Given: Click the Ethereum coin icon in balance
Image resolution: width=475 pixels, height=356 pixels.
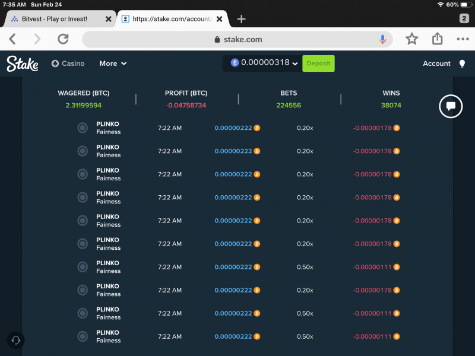Looking at the screenshot, I should tap(235, 63).
